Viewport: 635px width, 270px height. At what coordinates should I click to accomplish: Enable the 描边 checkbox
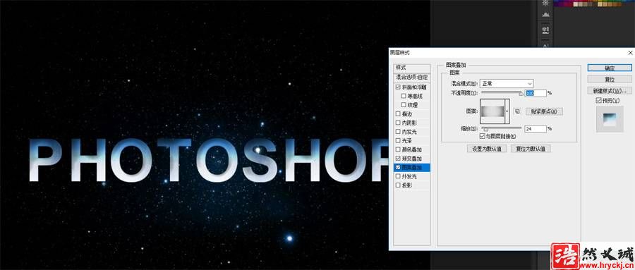click(398, 113)
